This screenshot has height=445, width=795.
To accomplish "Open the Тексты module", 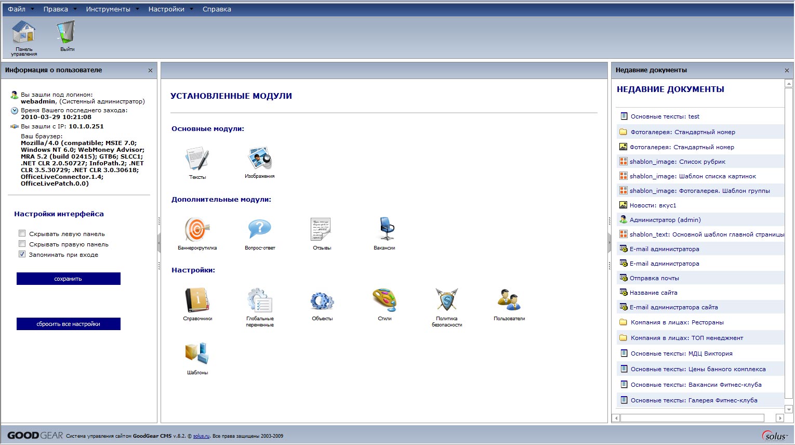I will tap(197, 163).
